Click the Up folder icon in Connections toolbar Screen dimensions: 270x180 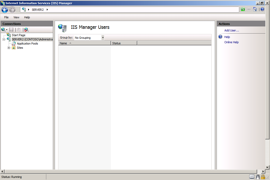coord(19,30)
